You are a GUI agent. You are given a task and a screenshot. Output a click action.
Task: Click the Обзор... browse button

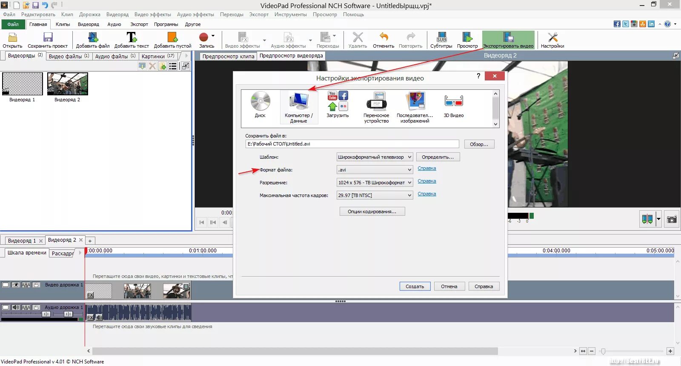coord(479,144)
